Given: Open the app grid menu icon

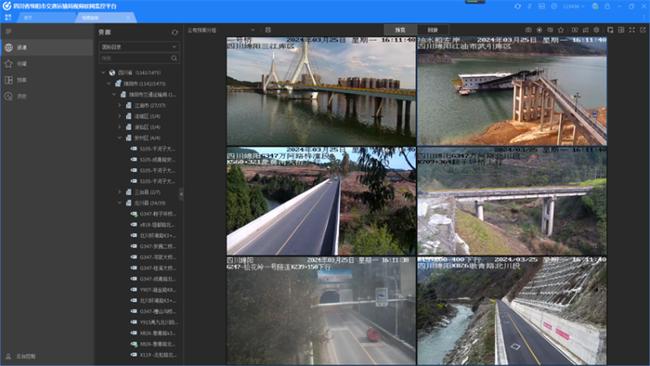Looking at the screenshot, I should (7, 18).
